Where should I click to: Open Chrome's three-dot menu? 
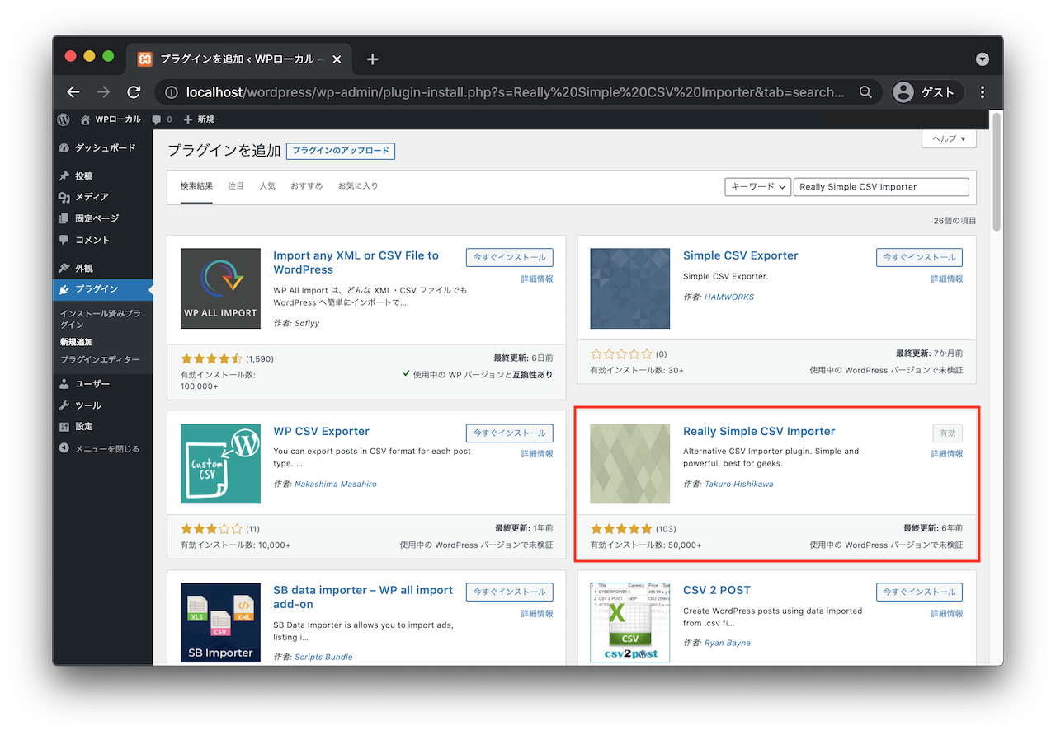[983, 92]
